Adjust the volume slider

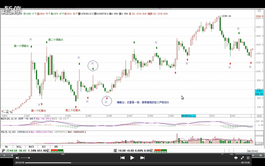pos(25,158)
